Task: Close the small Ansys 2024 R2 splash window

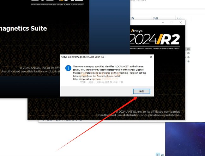Action: tap(181, 22)
